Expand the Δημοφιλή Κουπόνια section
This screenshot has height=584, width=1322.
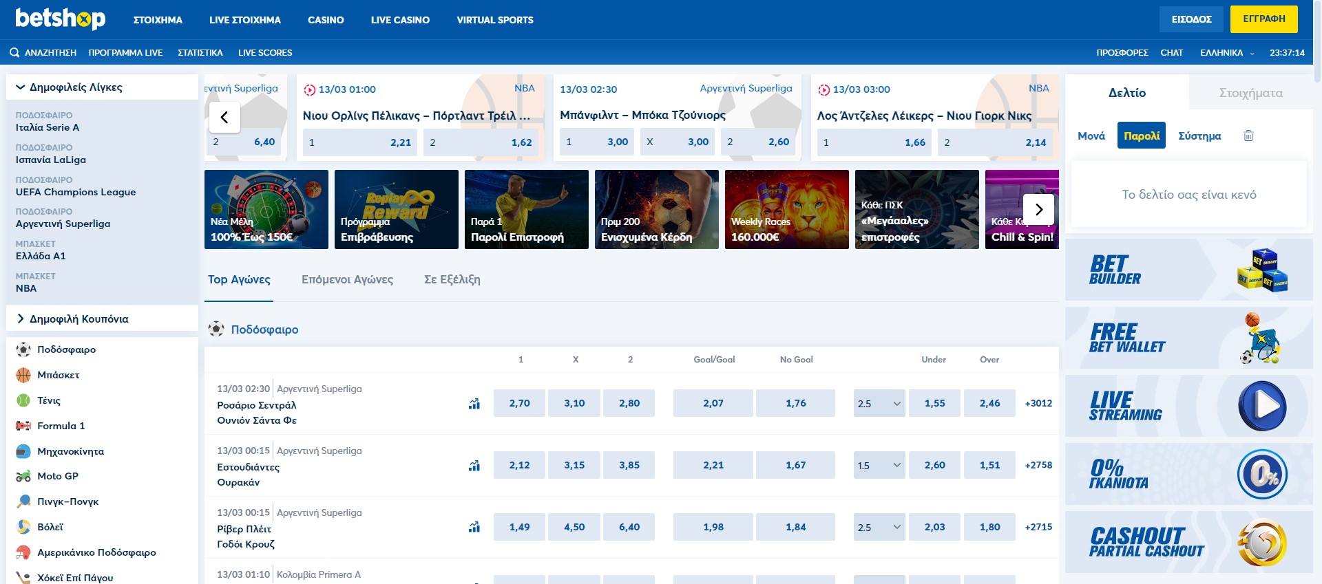(102, 318)
